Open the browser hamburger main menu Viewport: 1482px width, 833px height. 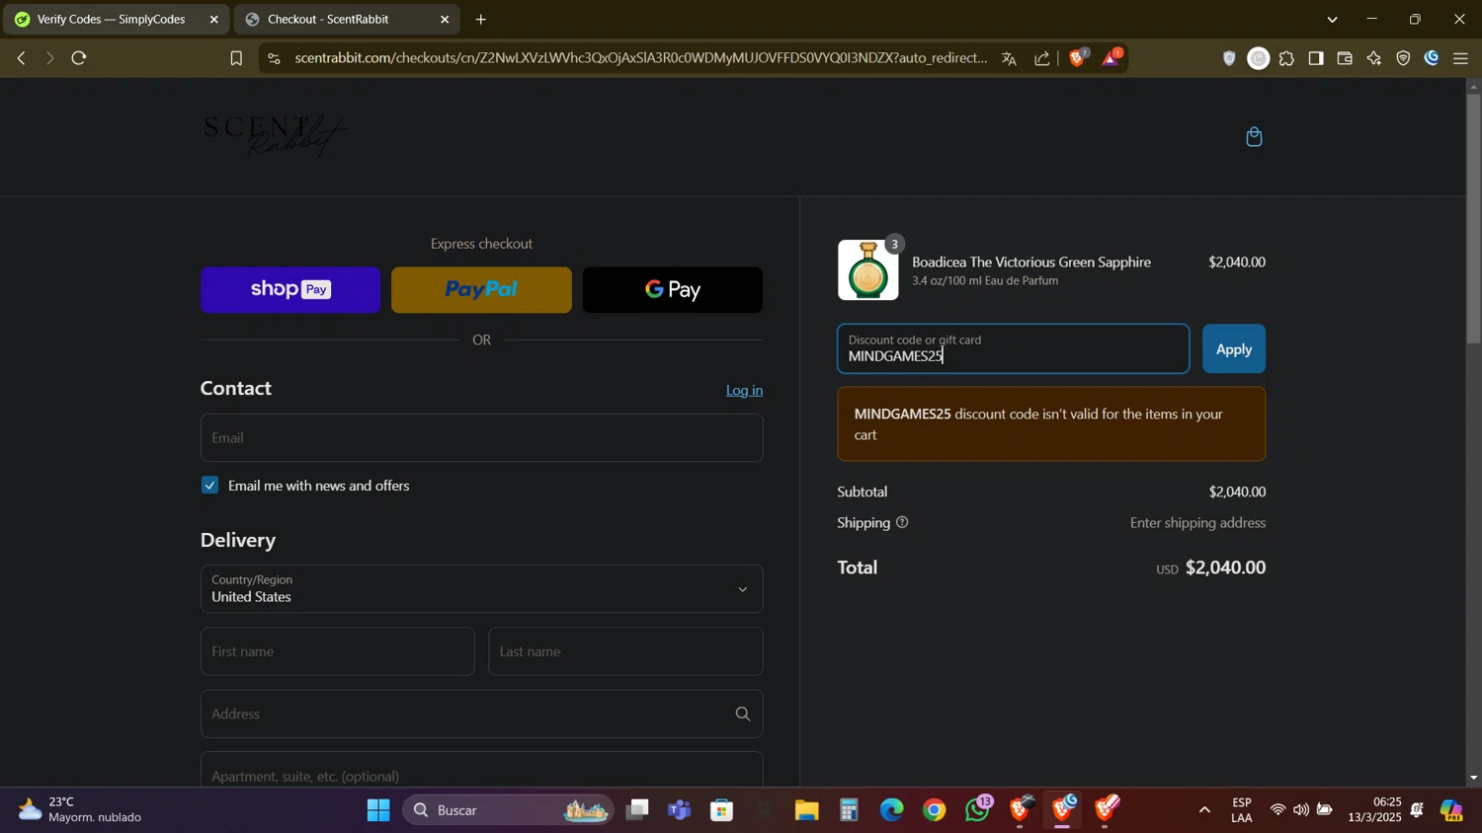pos(1460,58)
